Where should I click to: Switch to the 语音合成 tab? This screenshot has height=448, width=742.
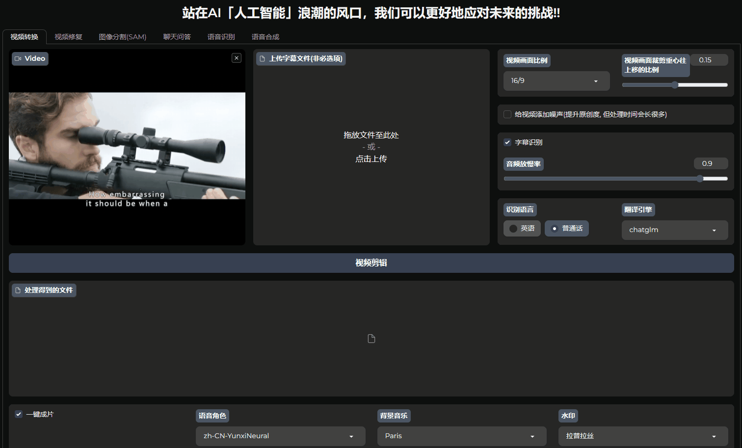[265, 36]
